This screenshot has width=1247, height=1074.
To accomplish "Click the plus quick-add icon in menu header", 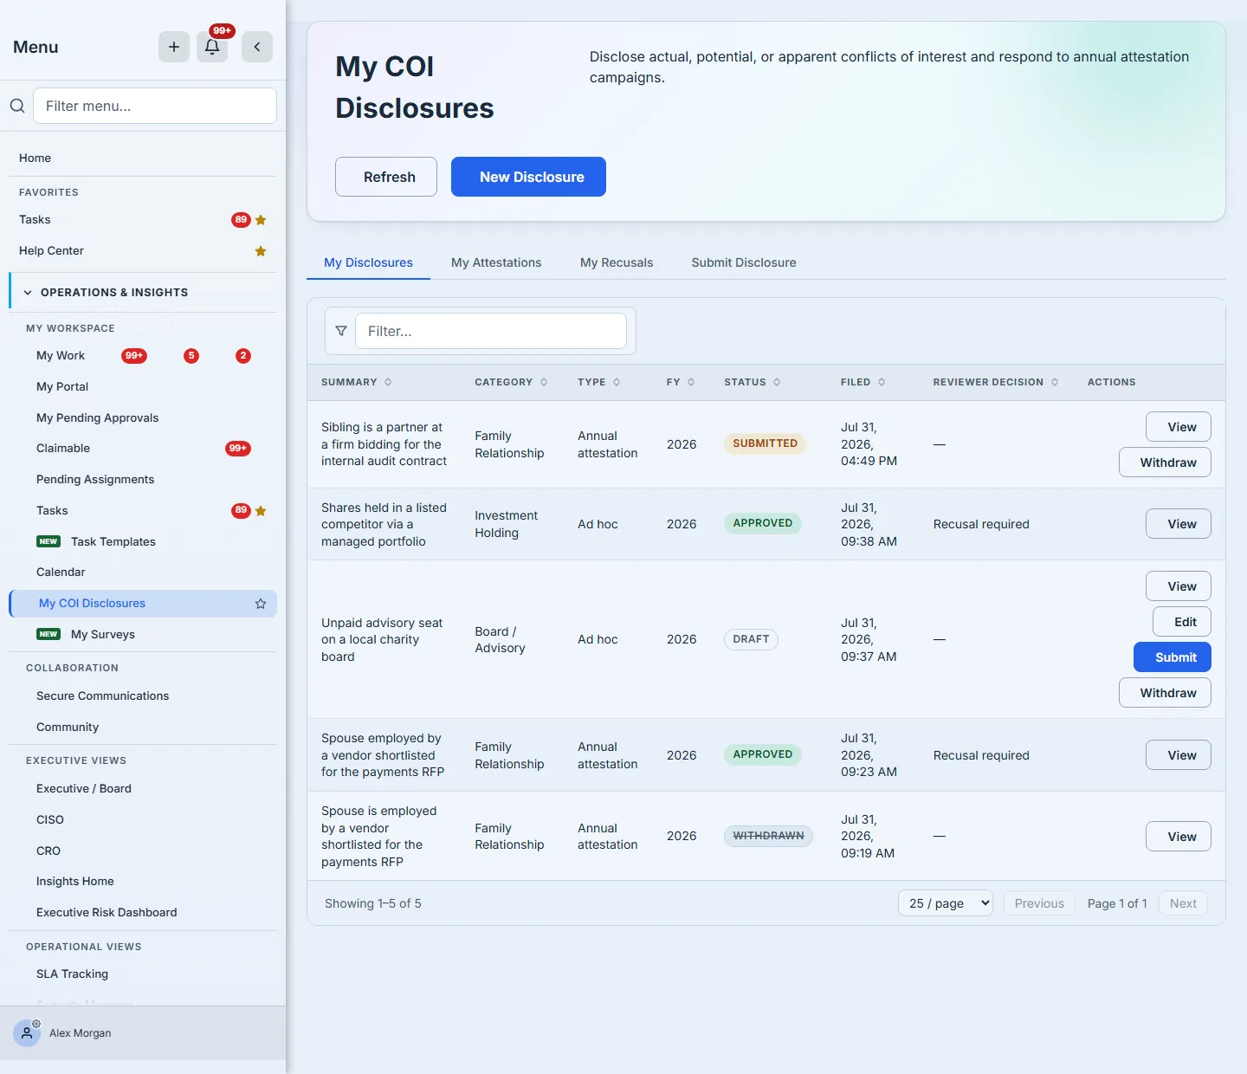I will (x=174, y=47).
